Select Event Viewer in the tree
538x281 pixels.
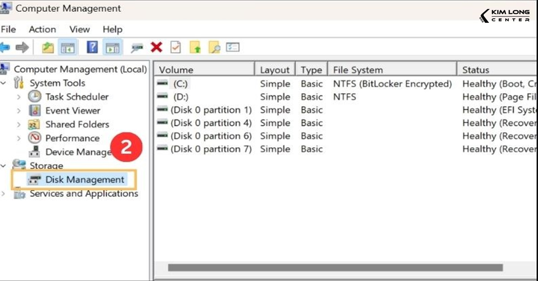(72, 111)
